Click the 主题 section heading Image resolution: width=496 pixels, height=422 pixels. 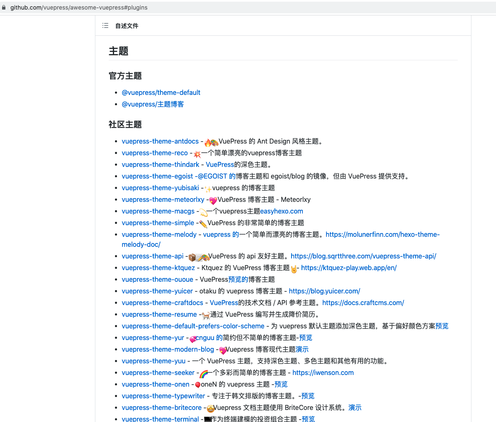[x=119, y=51]
